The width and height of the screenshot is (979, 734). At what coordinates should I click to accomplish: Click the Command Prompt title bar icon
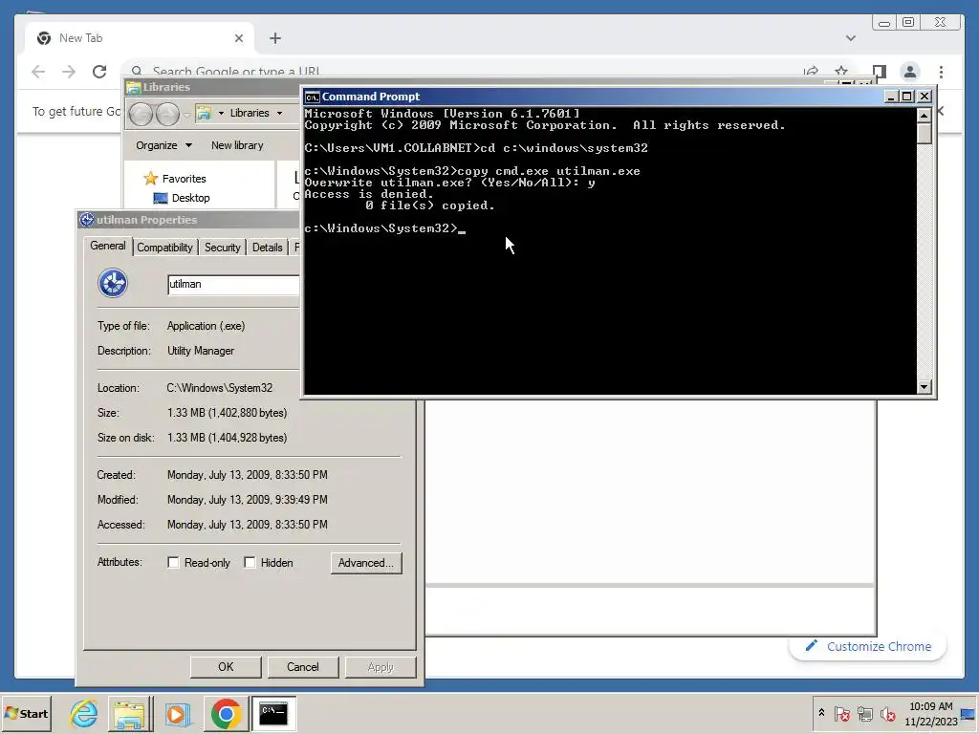313,97
